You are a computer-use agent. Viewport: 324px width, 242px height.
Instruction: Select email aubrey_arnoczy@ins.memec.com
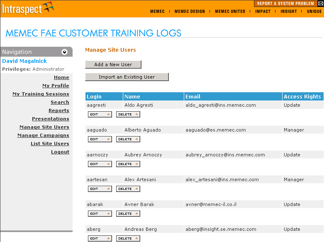pyautogui.click(x=225, y=155)
